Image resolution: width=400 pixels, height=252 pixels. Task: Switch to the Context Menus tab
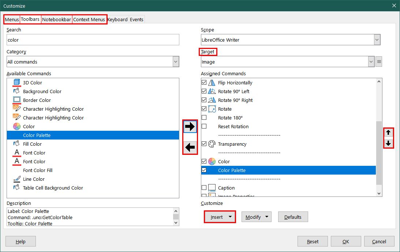pos(89,20)
